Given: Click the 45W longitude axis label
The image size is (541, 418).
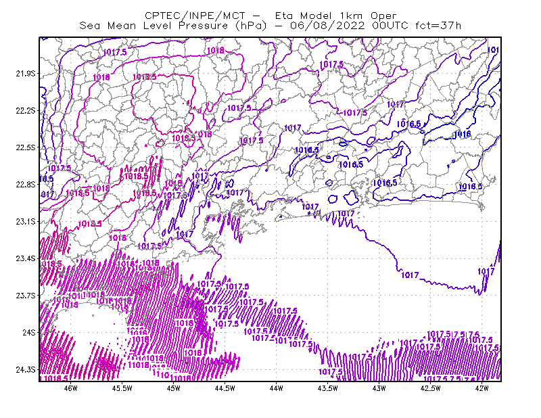Looking at the screenshot, I should click(174, 388).
